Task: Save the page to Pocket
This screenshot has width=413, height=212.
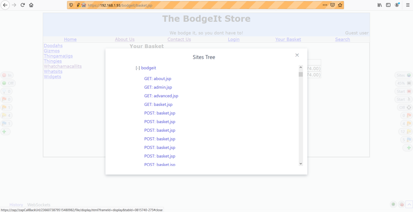Action: coord(332,5)
